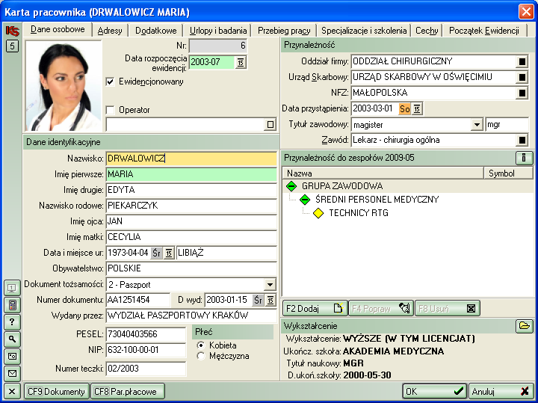Click the envelope mail icon
The height and width of the screenshot is (403, 538).
click(x=12, y=373)
